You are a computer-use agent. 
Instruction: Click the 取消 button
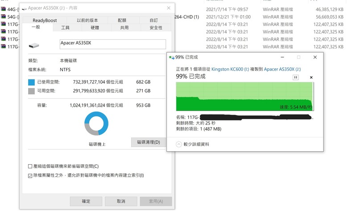[121, 201]
